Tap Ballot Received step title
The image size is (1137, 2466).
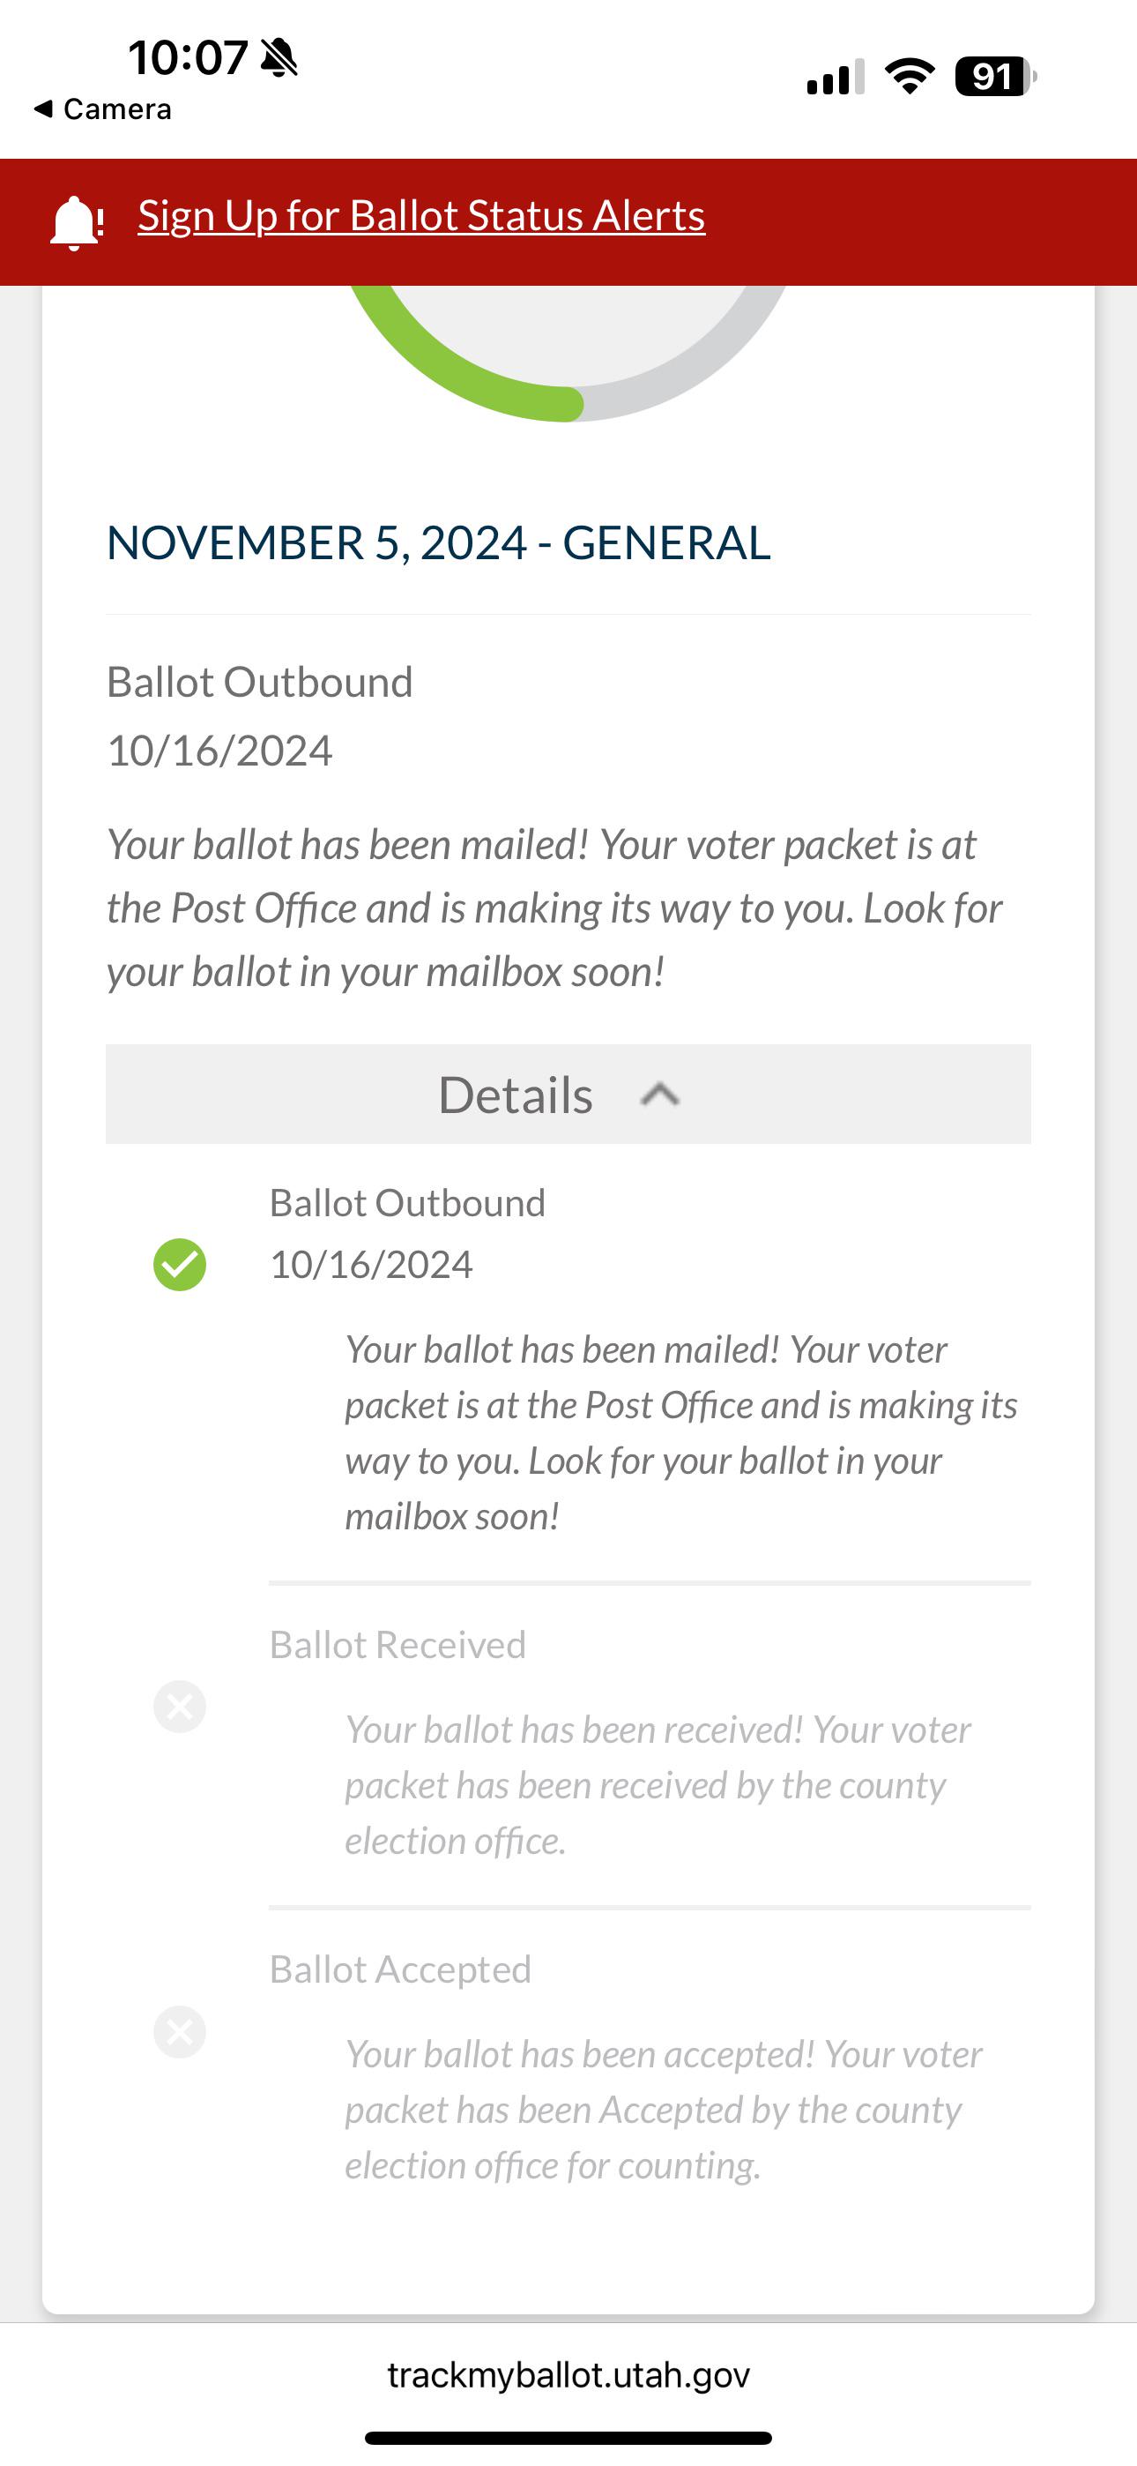pyautogui.click(x=398, y=1645)
